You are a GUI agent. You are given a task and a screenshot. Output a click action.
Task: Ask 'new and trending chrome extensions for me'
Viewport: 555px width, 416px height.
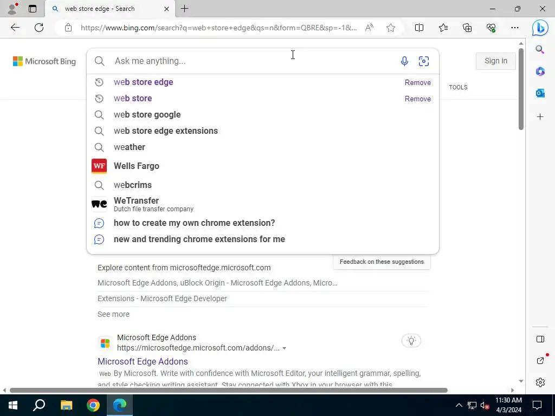coord(263,239)
